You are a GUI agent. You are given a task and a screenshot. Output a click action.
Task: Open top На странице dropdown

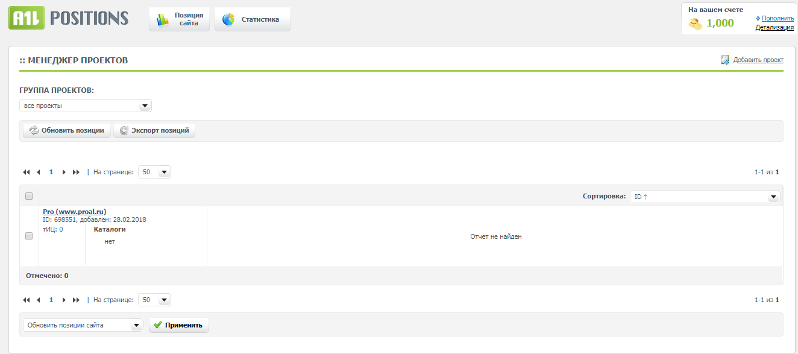click(x=155, y=172)
